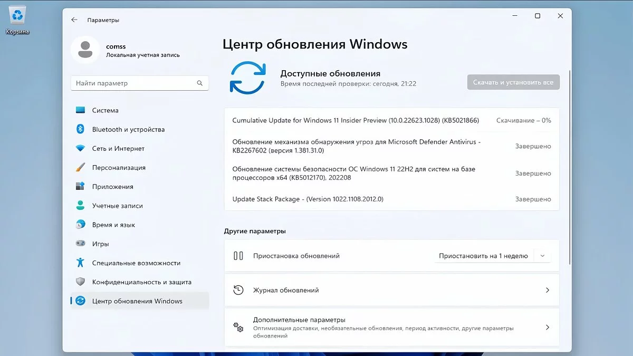Click Завершено status of Defender update
This screenshot has width=633, height=356.
coord(533,146)
